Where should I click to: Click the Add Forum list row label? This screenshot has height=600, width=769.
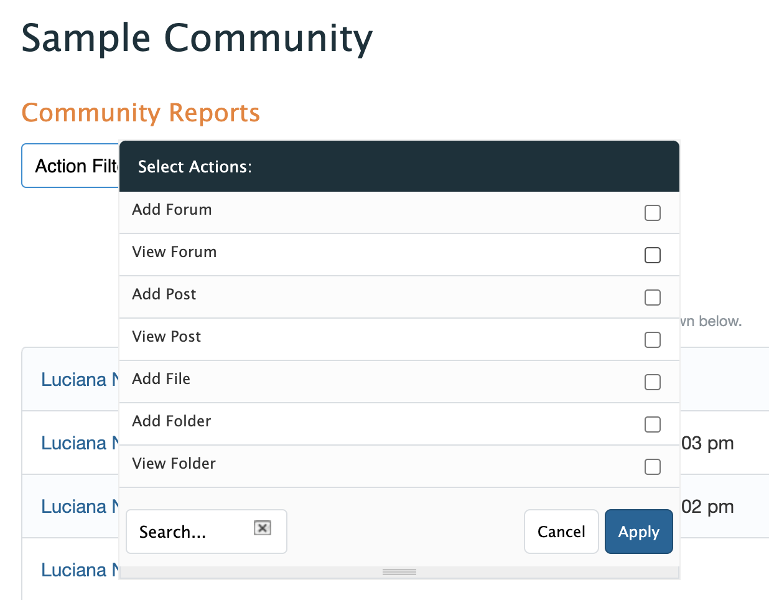[x=172, y=210]
